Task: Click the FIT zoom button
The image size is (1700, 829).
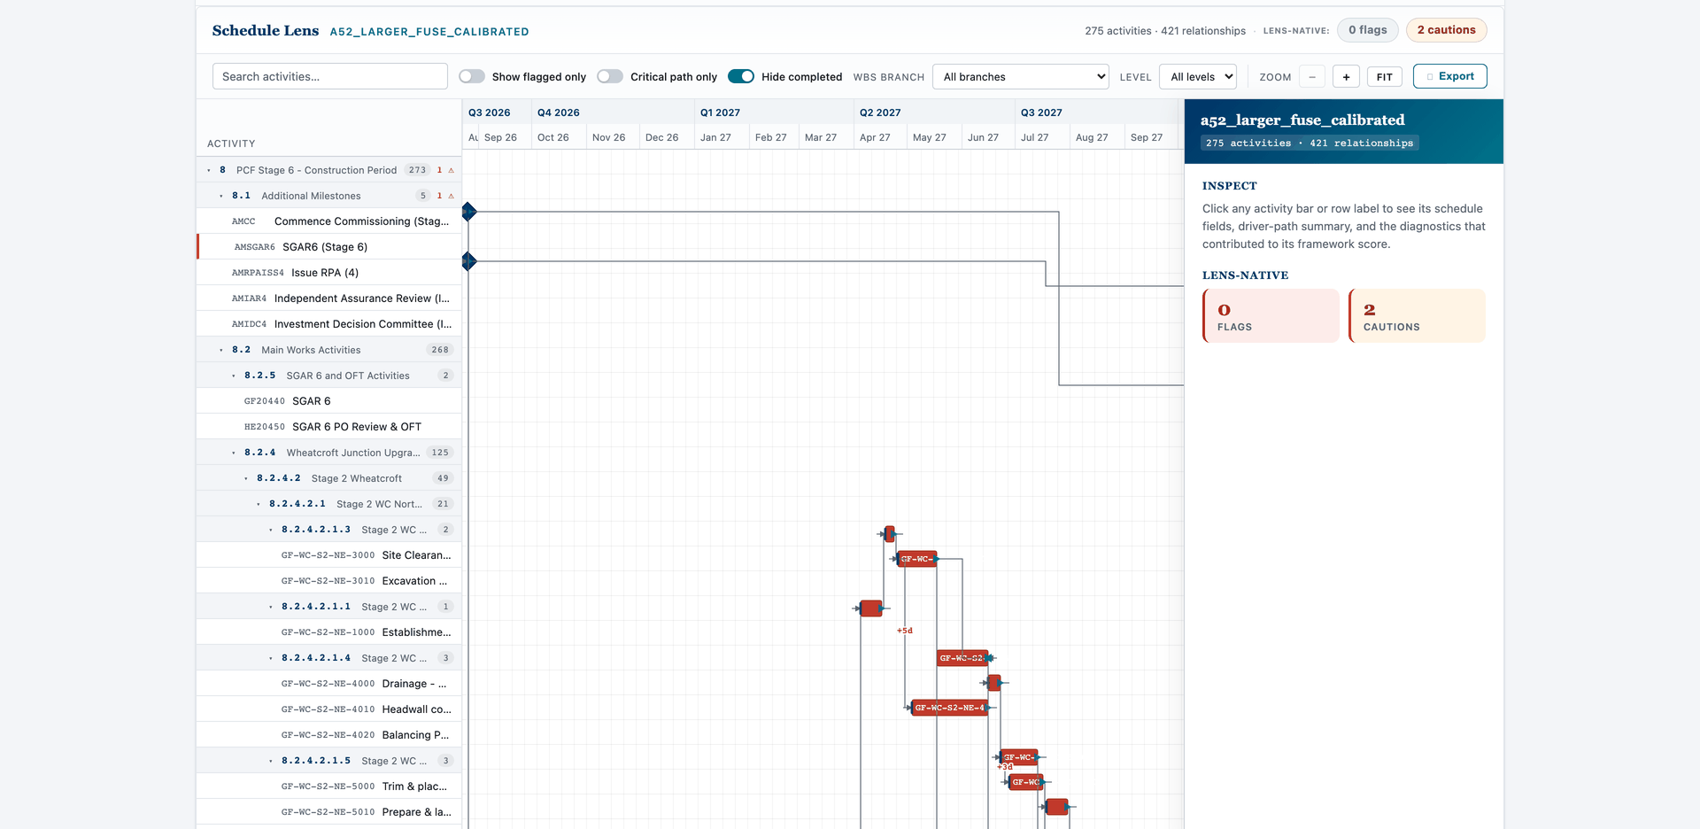Action: pyautogui.click(x=1384, y=77)
